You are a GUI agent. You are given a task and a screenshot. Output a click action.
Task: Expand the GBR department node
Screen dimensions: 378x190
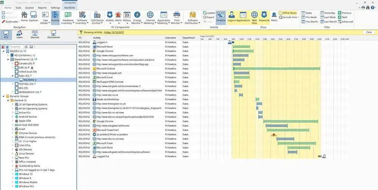point(13,67)
